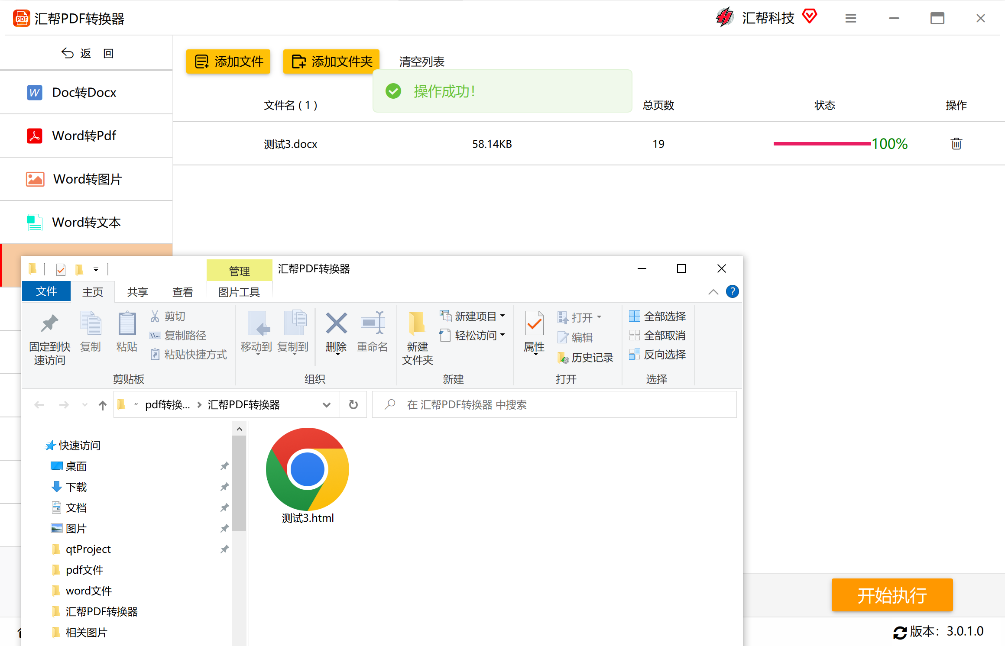
Task: Click the 开始执行 button
Action: click(892, 595)
